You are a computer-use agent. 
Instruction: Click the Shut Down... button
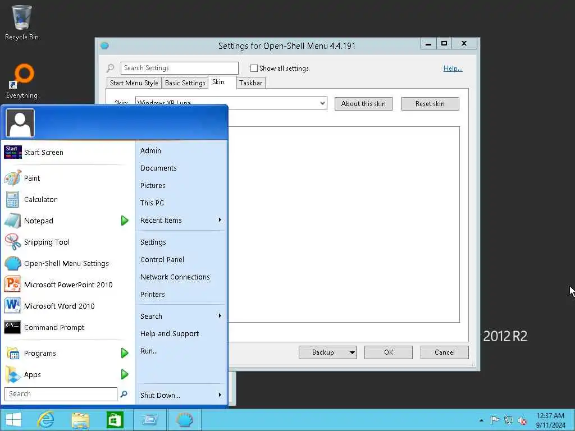click(x=160, y=396)
